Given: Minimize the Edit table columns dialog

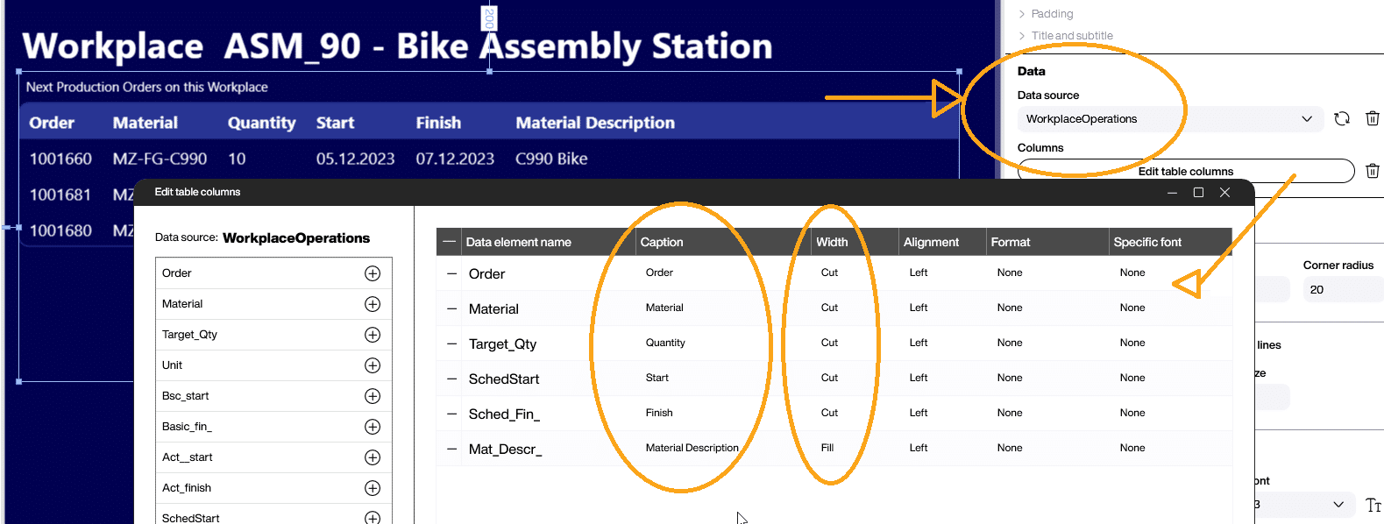Looking at the screenshot, I should pos(1172,193).
